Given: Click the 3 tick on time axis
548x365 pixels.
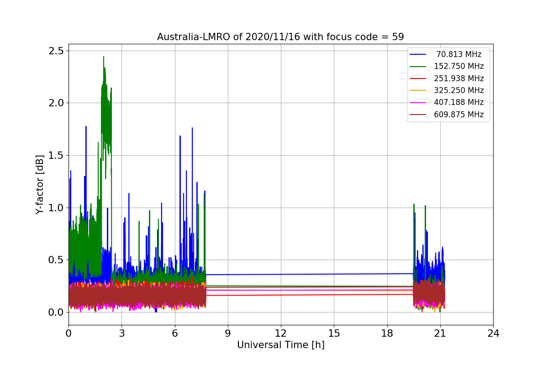Looking at the screenshot, I should click(121, 334).
